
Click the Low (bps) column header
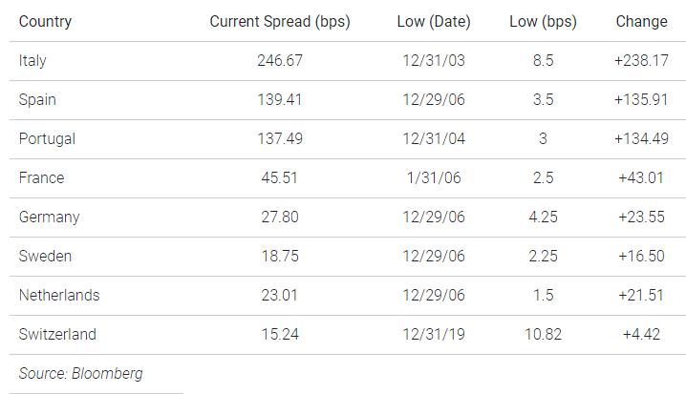(543, 22)
